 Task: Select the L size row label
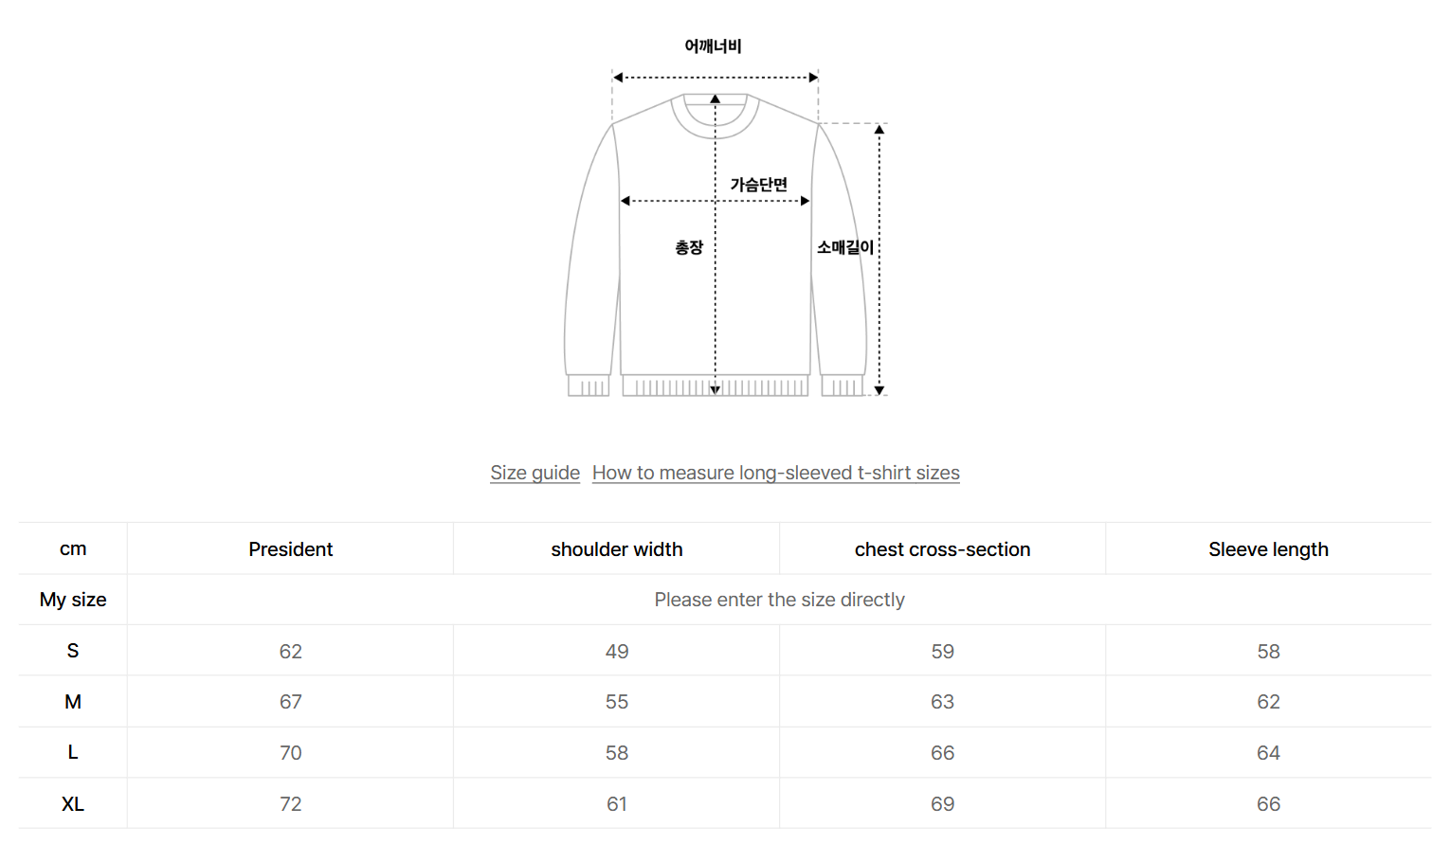(x=73, y=753)
